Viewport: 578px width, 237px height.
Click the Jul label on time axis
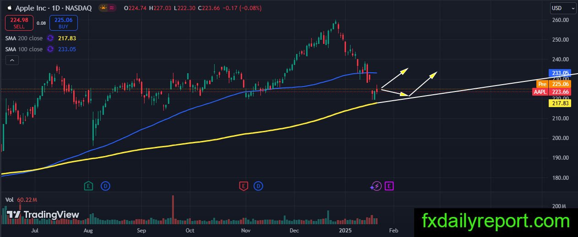35,231
